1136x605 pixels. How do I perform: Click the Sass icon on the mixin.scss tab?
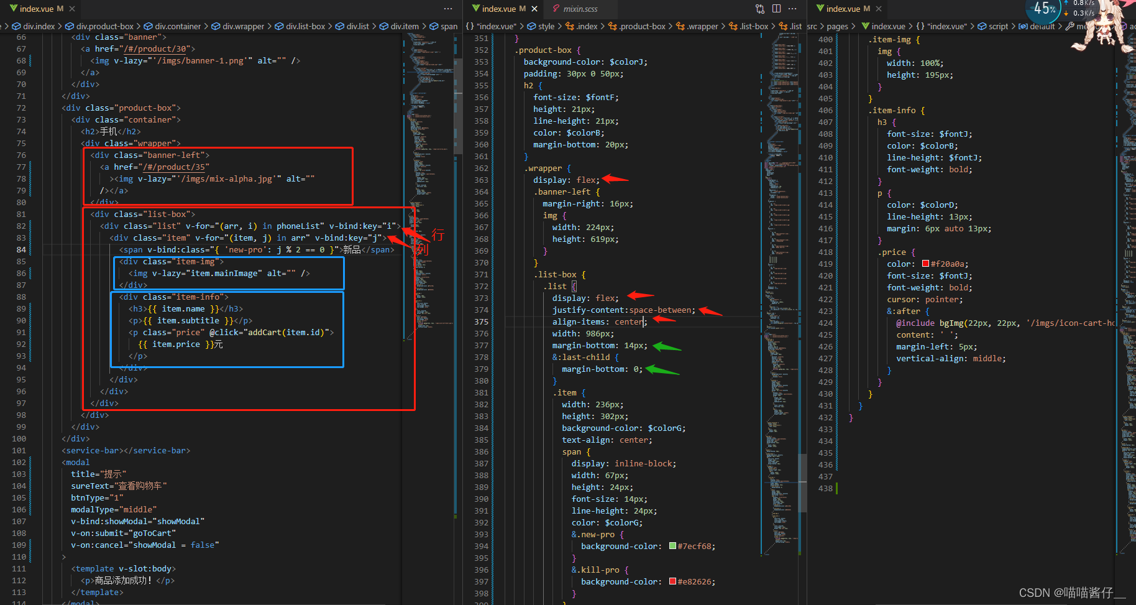(x=556, y=9)
